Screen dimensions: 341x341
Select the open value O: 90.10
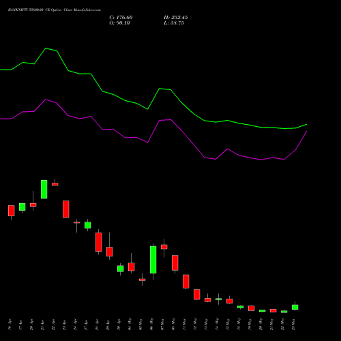[x=119, y=23]
